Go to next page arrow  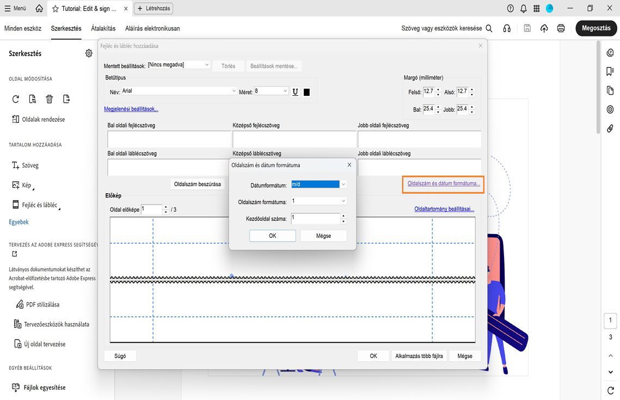(611, 372)
